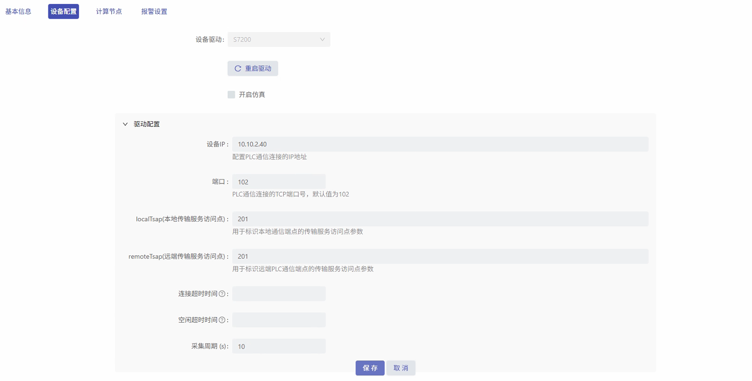752x381 pixels.
Task: Click the refresh icon on 重启驱动 button
Action: (237, 68)
